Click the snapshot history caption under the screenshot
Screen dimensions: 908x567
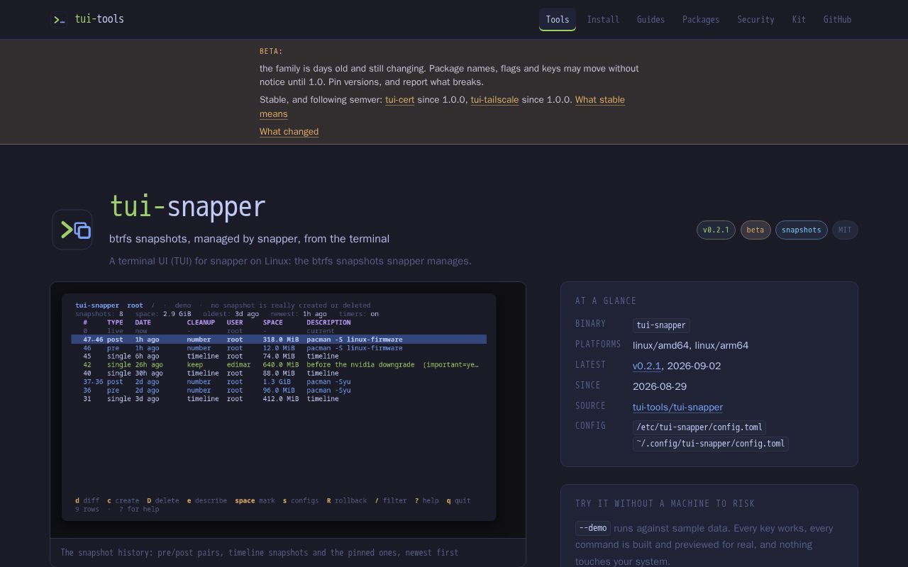(260, 553)
